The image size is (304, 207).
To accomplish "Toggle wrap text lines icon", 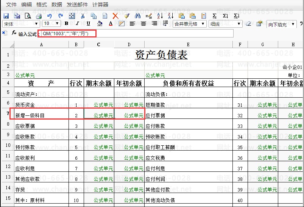I will (165, 23).
